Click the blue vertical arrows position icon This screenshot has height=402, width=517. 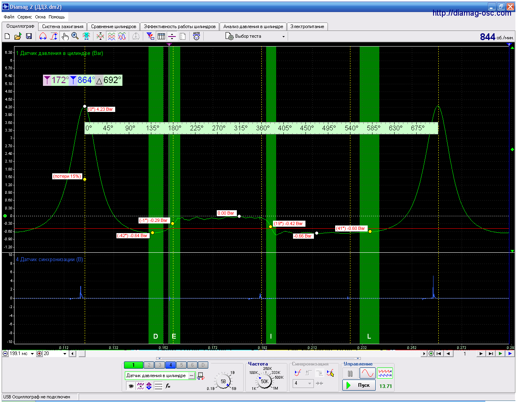(149, 386)
